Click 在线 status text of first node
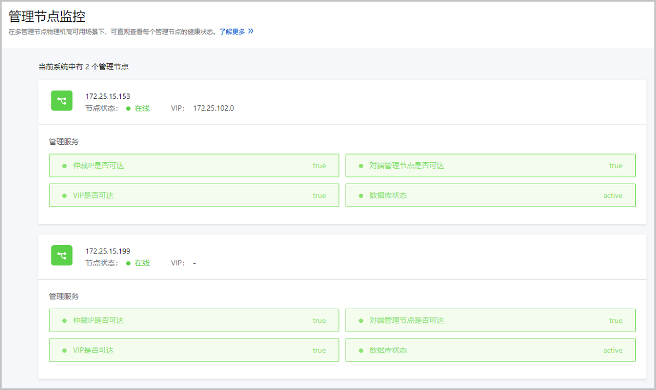Screen dimensions: 656x390 (142, 108)
